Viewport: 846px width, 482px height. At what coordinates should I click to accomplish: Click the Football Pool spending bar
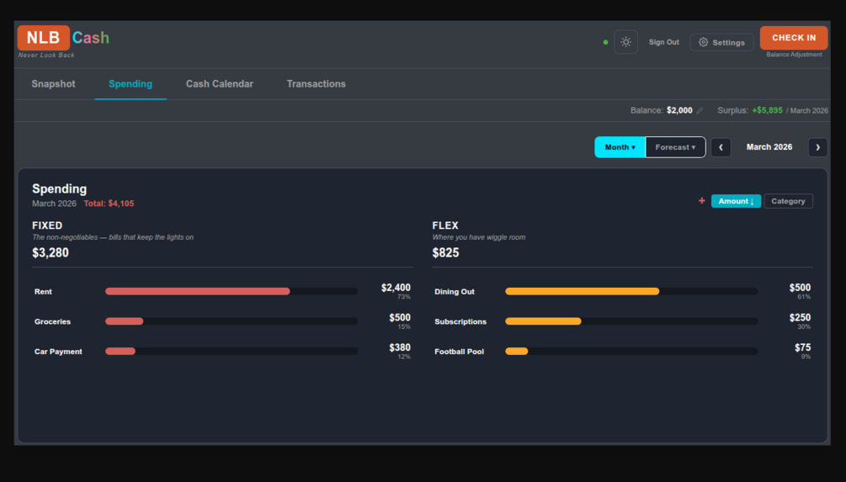tap(631, 351)
